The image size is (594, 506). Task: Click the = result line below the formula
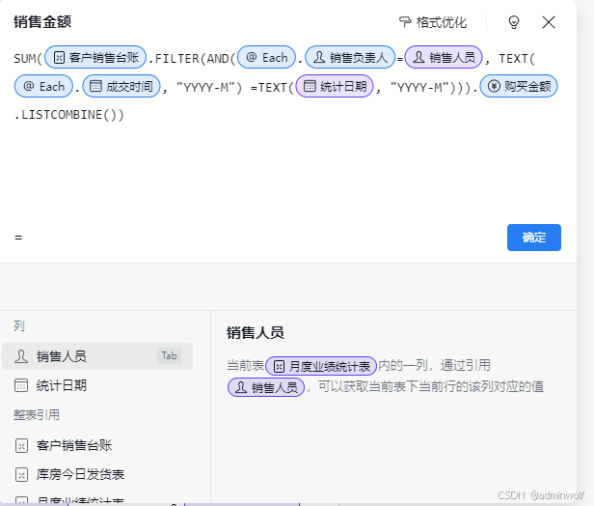click(x=18, y=238)
